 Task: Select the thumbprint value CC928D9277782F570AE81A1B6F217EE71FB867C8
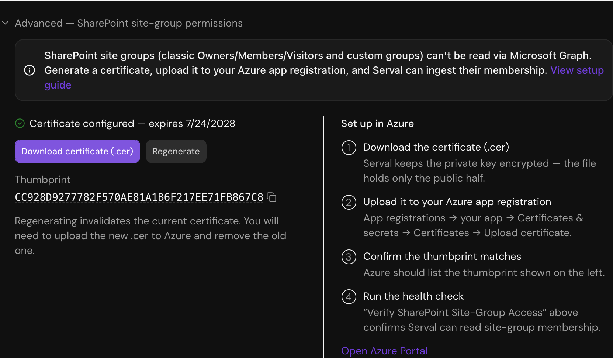(x=139, y=197)
